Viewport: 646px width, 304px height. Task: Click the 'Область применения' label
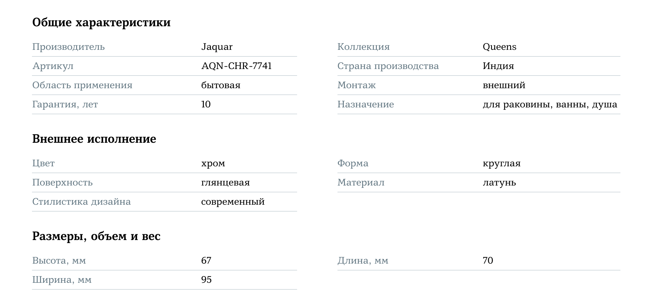[82, 85]
